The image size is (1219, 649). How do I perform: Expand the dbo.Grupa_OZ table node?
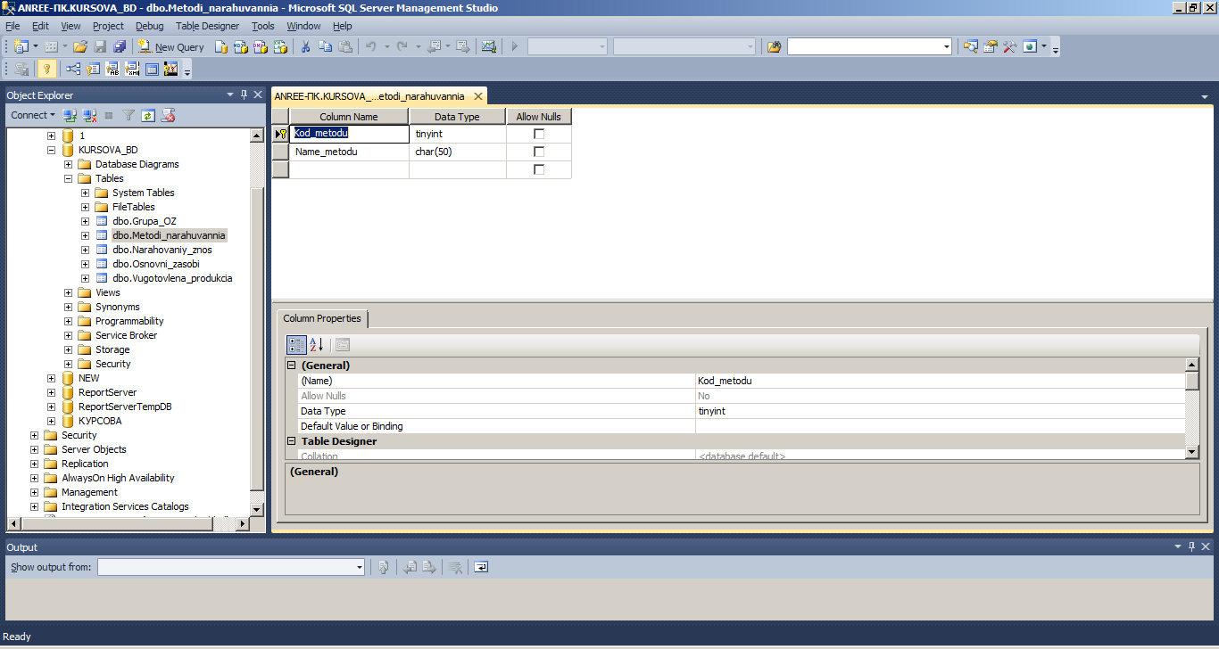pos(86,221)
